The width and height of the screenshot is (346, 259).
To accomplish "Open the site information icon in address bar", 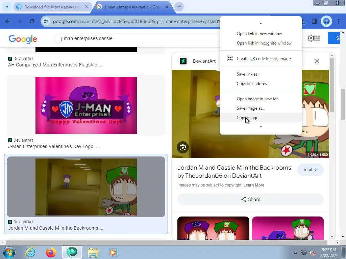I will 46,21.
